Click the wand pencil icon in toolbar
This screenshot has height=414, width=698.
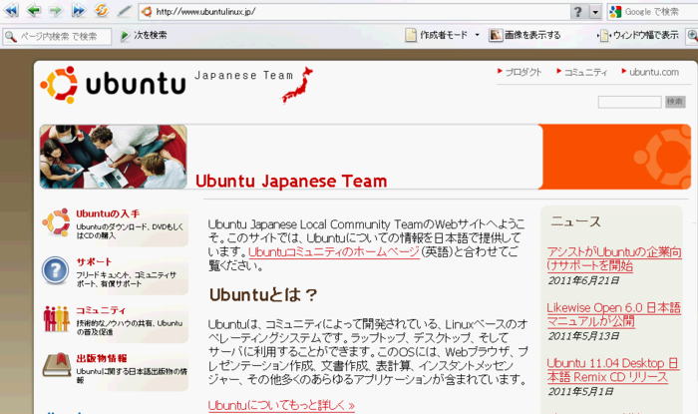click(x=124, y=11)
